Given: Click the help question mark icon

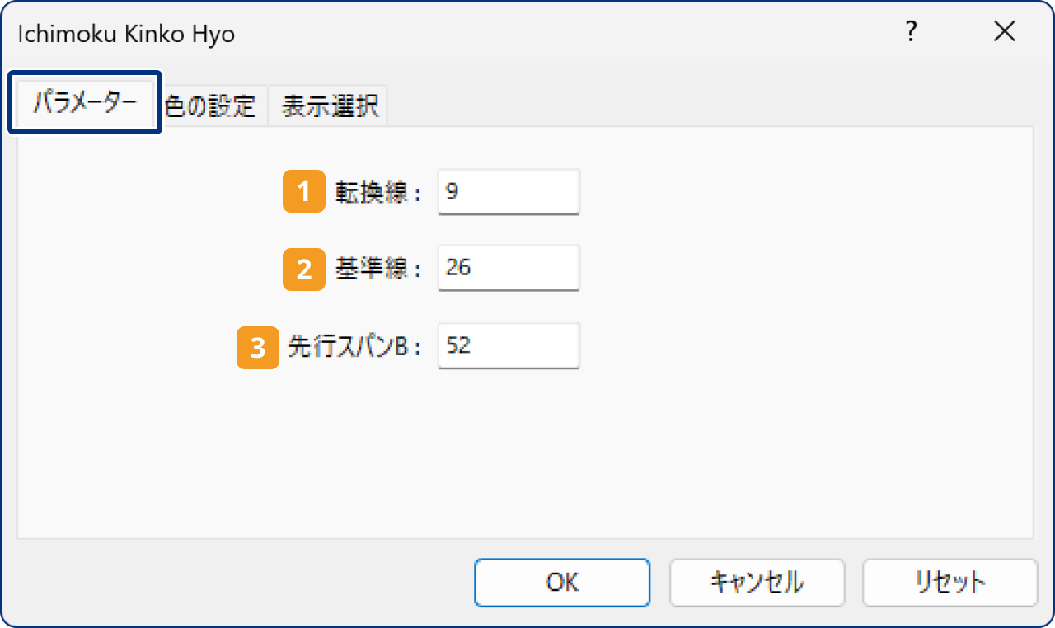Looking at the screenshot, I should click(x=911, y=31).
